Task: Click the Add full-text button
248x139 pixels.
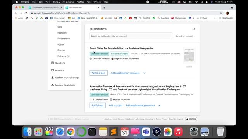Action: click(97, 105)
